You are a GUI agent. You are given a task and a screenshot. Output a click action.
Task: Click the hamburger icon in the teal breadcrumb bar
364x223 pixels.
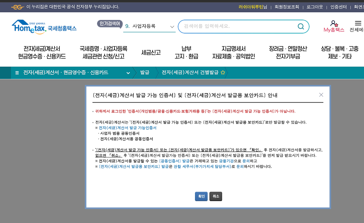(x=17, y=73)
